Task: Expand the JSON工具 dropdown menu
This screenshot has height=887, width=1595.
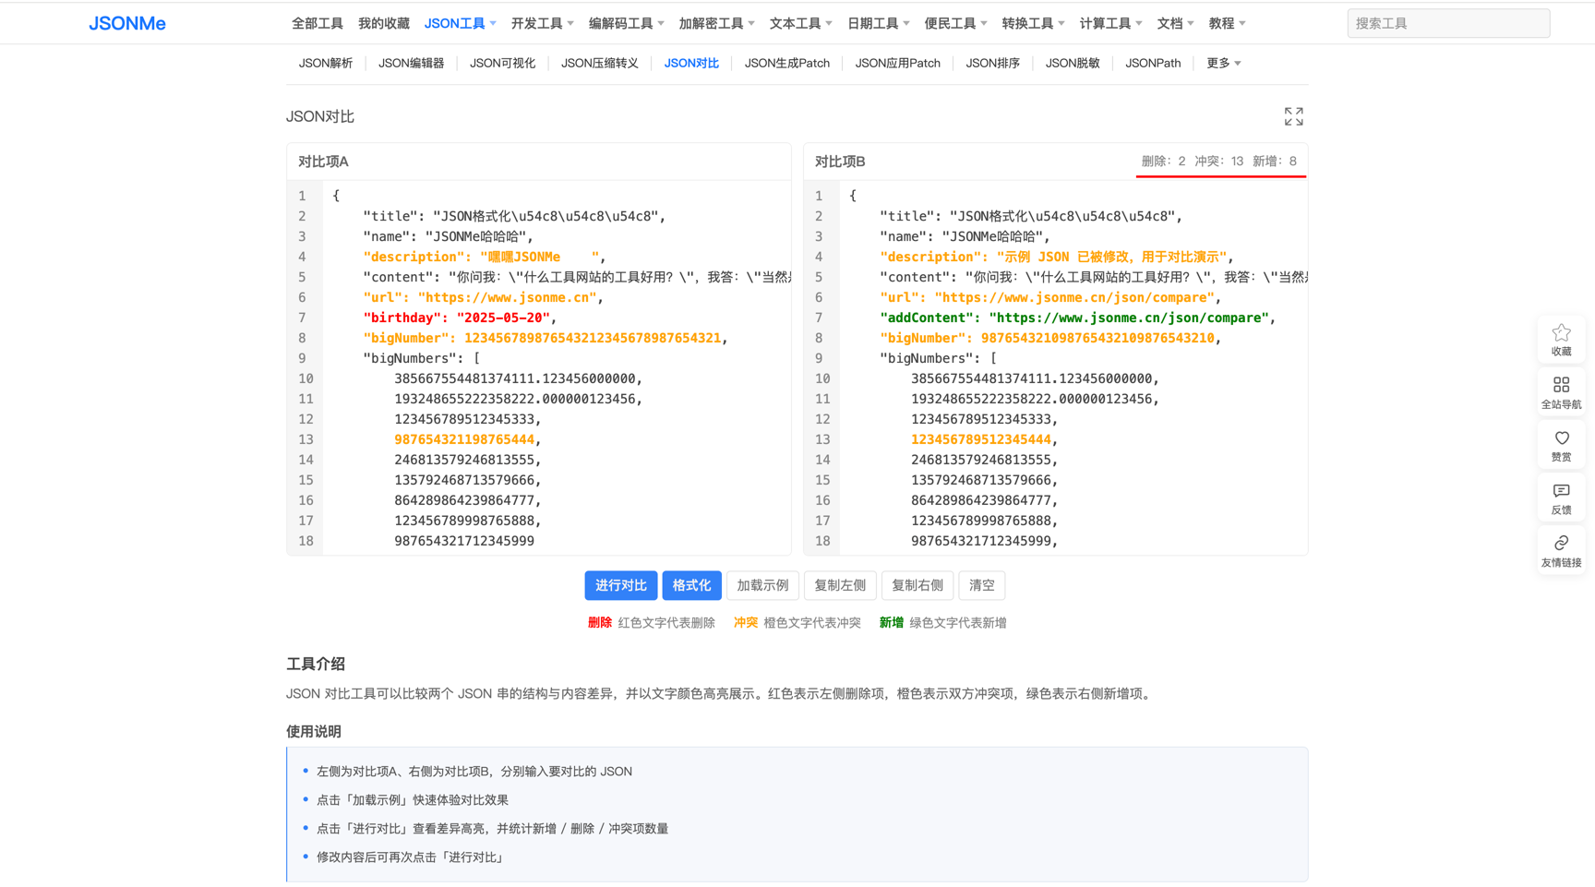Action: point(460,23)
